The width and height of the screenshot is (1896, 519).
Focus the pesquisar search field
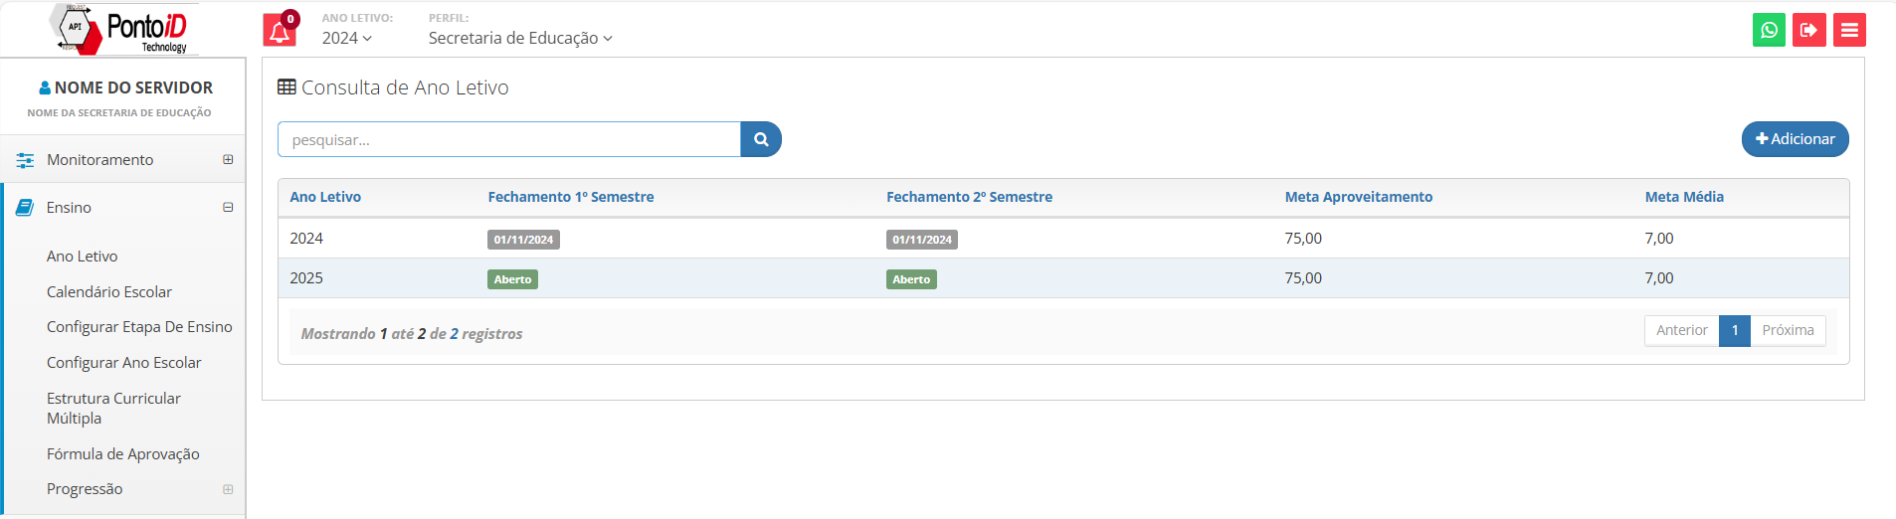[509, 140]
